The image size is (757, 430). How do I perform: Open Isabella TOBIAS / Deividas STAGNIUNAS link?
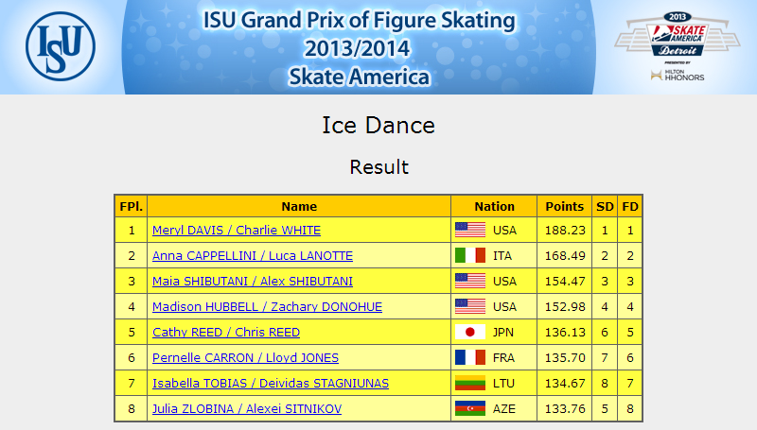271,384
